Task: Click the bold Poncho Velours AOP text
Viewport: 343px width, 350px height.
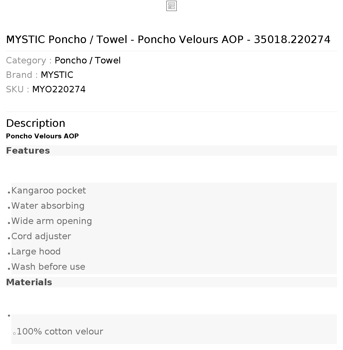Action: (x=42, y=136)
